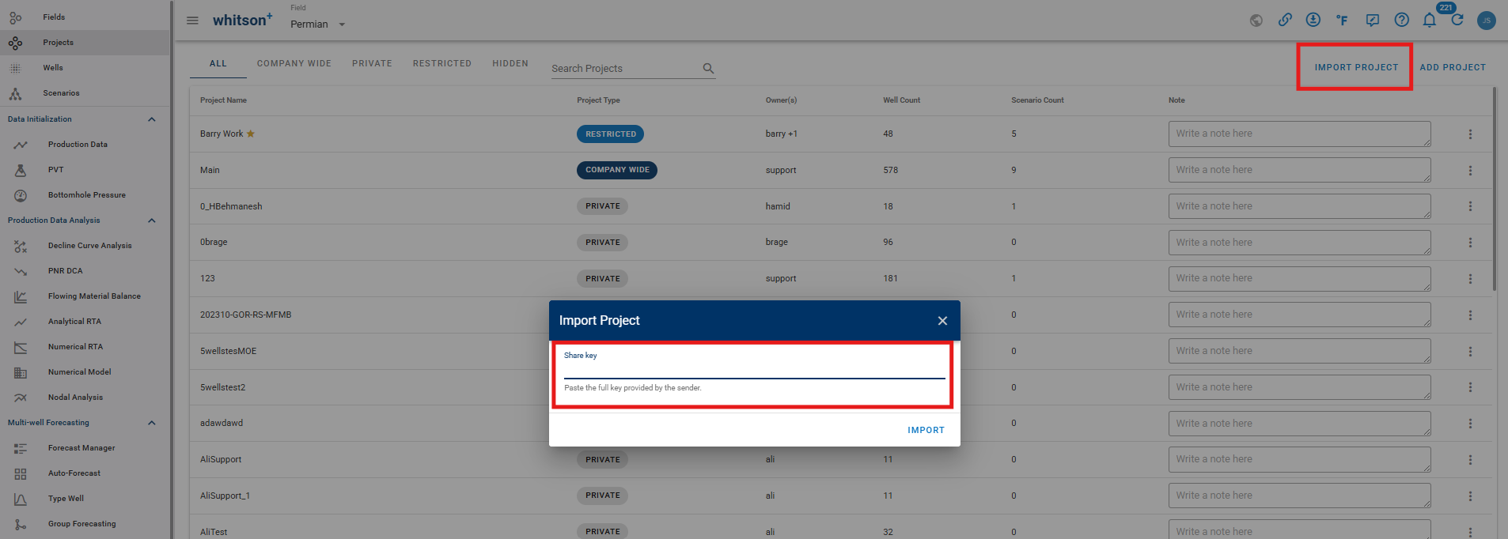The height and width of the screenshot is (539, 1508).
Task: Click the RESTRICTED badge for Barry Work
Action: click(610, 134)
